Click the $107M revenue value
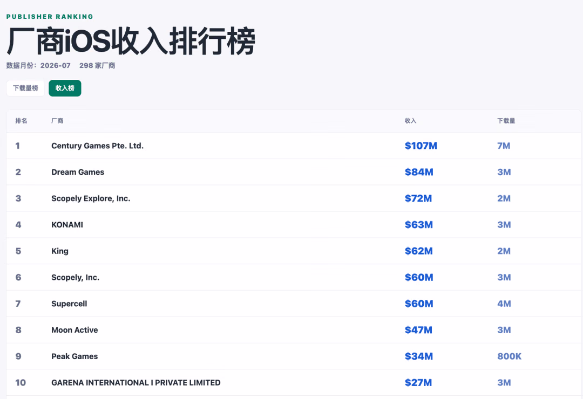Screen dimensions: 583x399 point(421,146)
